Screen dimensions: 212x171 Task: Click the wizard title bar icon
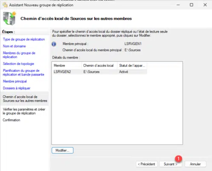5,5
